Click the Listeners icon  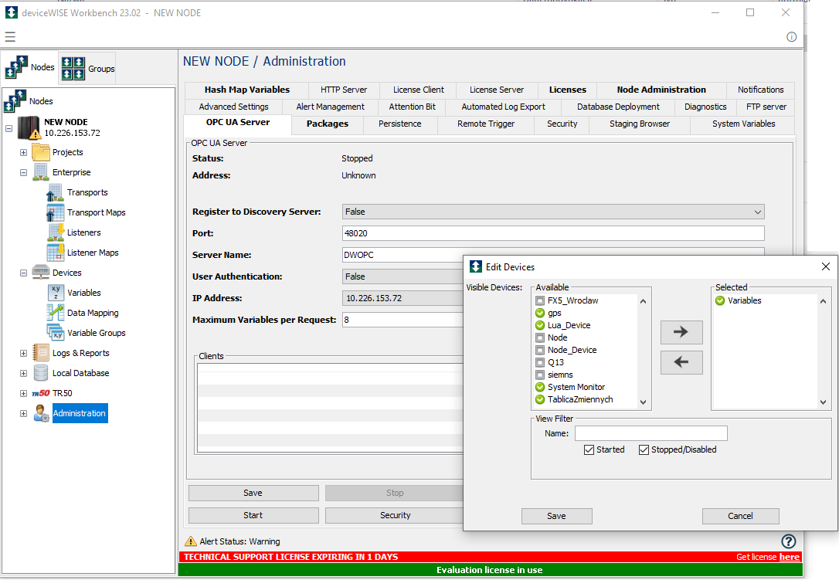tap(55, 232)
